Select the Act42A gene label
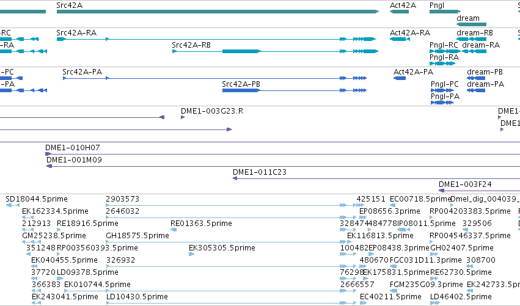Image resolution: width=520 pixels, height=306 pixels. (403, 5)
